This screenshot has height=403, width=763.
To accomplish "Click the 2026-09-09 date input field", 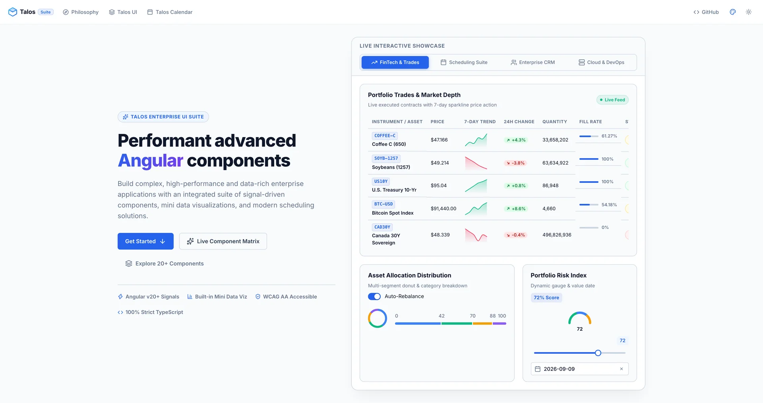I will pos(580,369).
